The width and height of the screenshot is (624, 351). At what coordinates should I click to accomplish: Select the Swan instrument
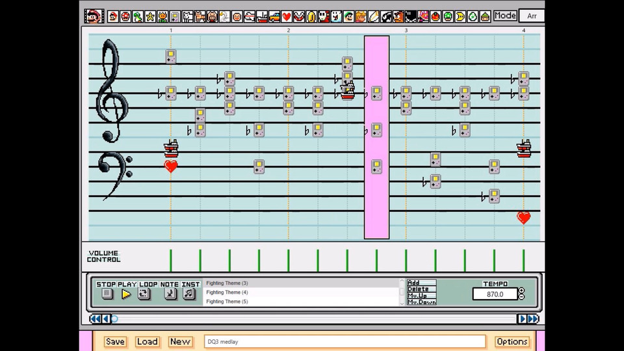pyautogui.click(x=224, y=17)
